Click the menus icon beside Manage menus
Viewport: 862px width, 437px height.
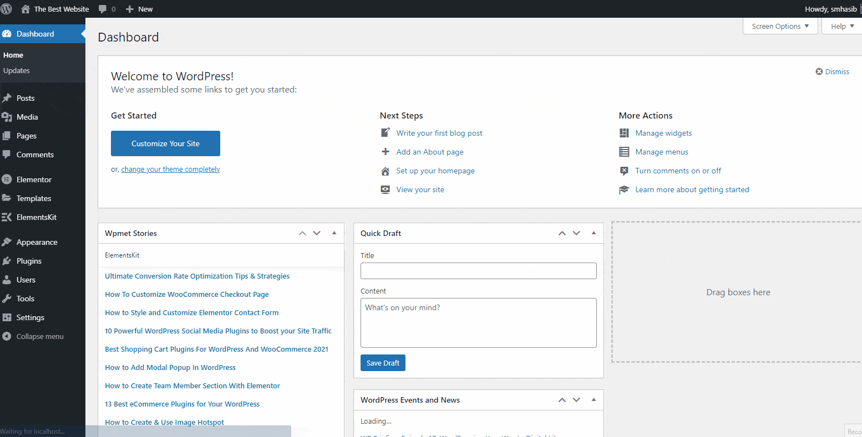[624, 152]
